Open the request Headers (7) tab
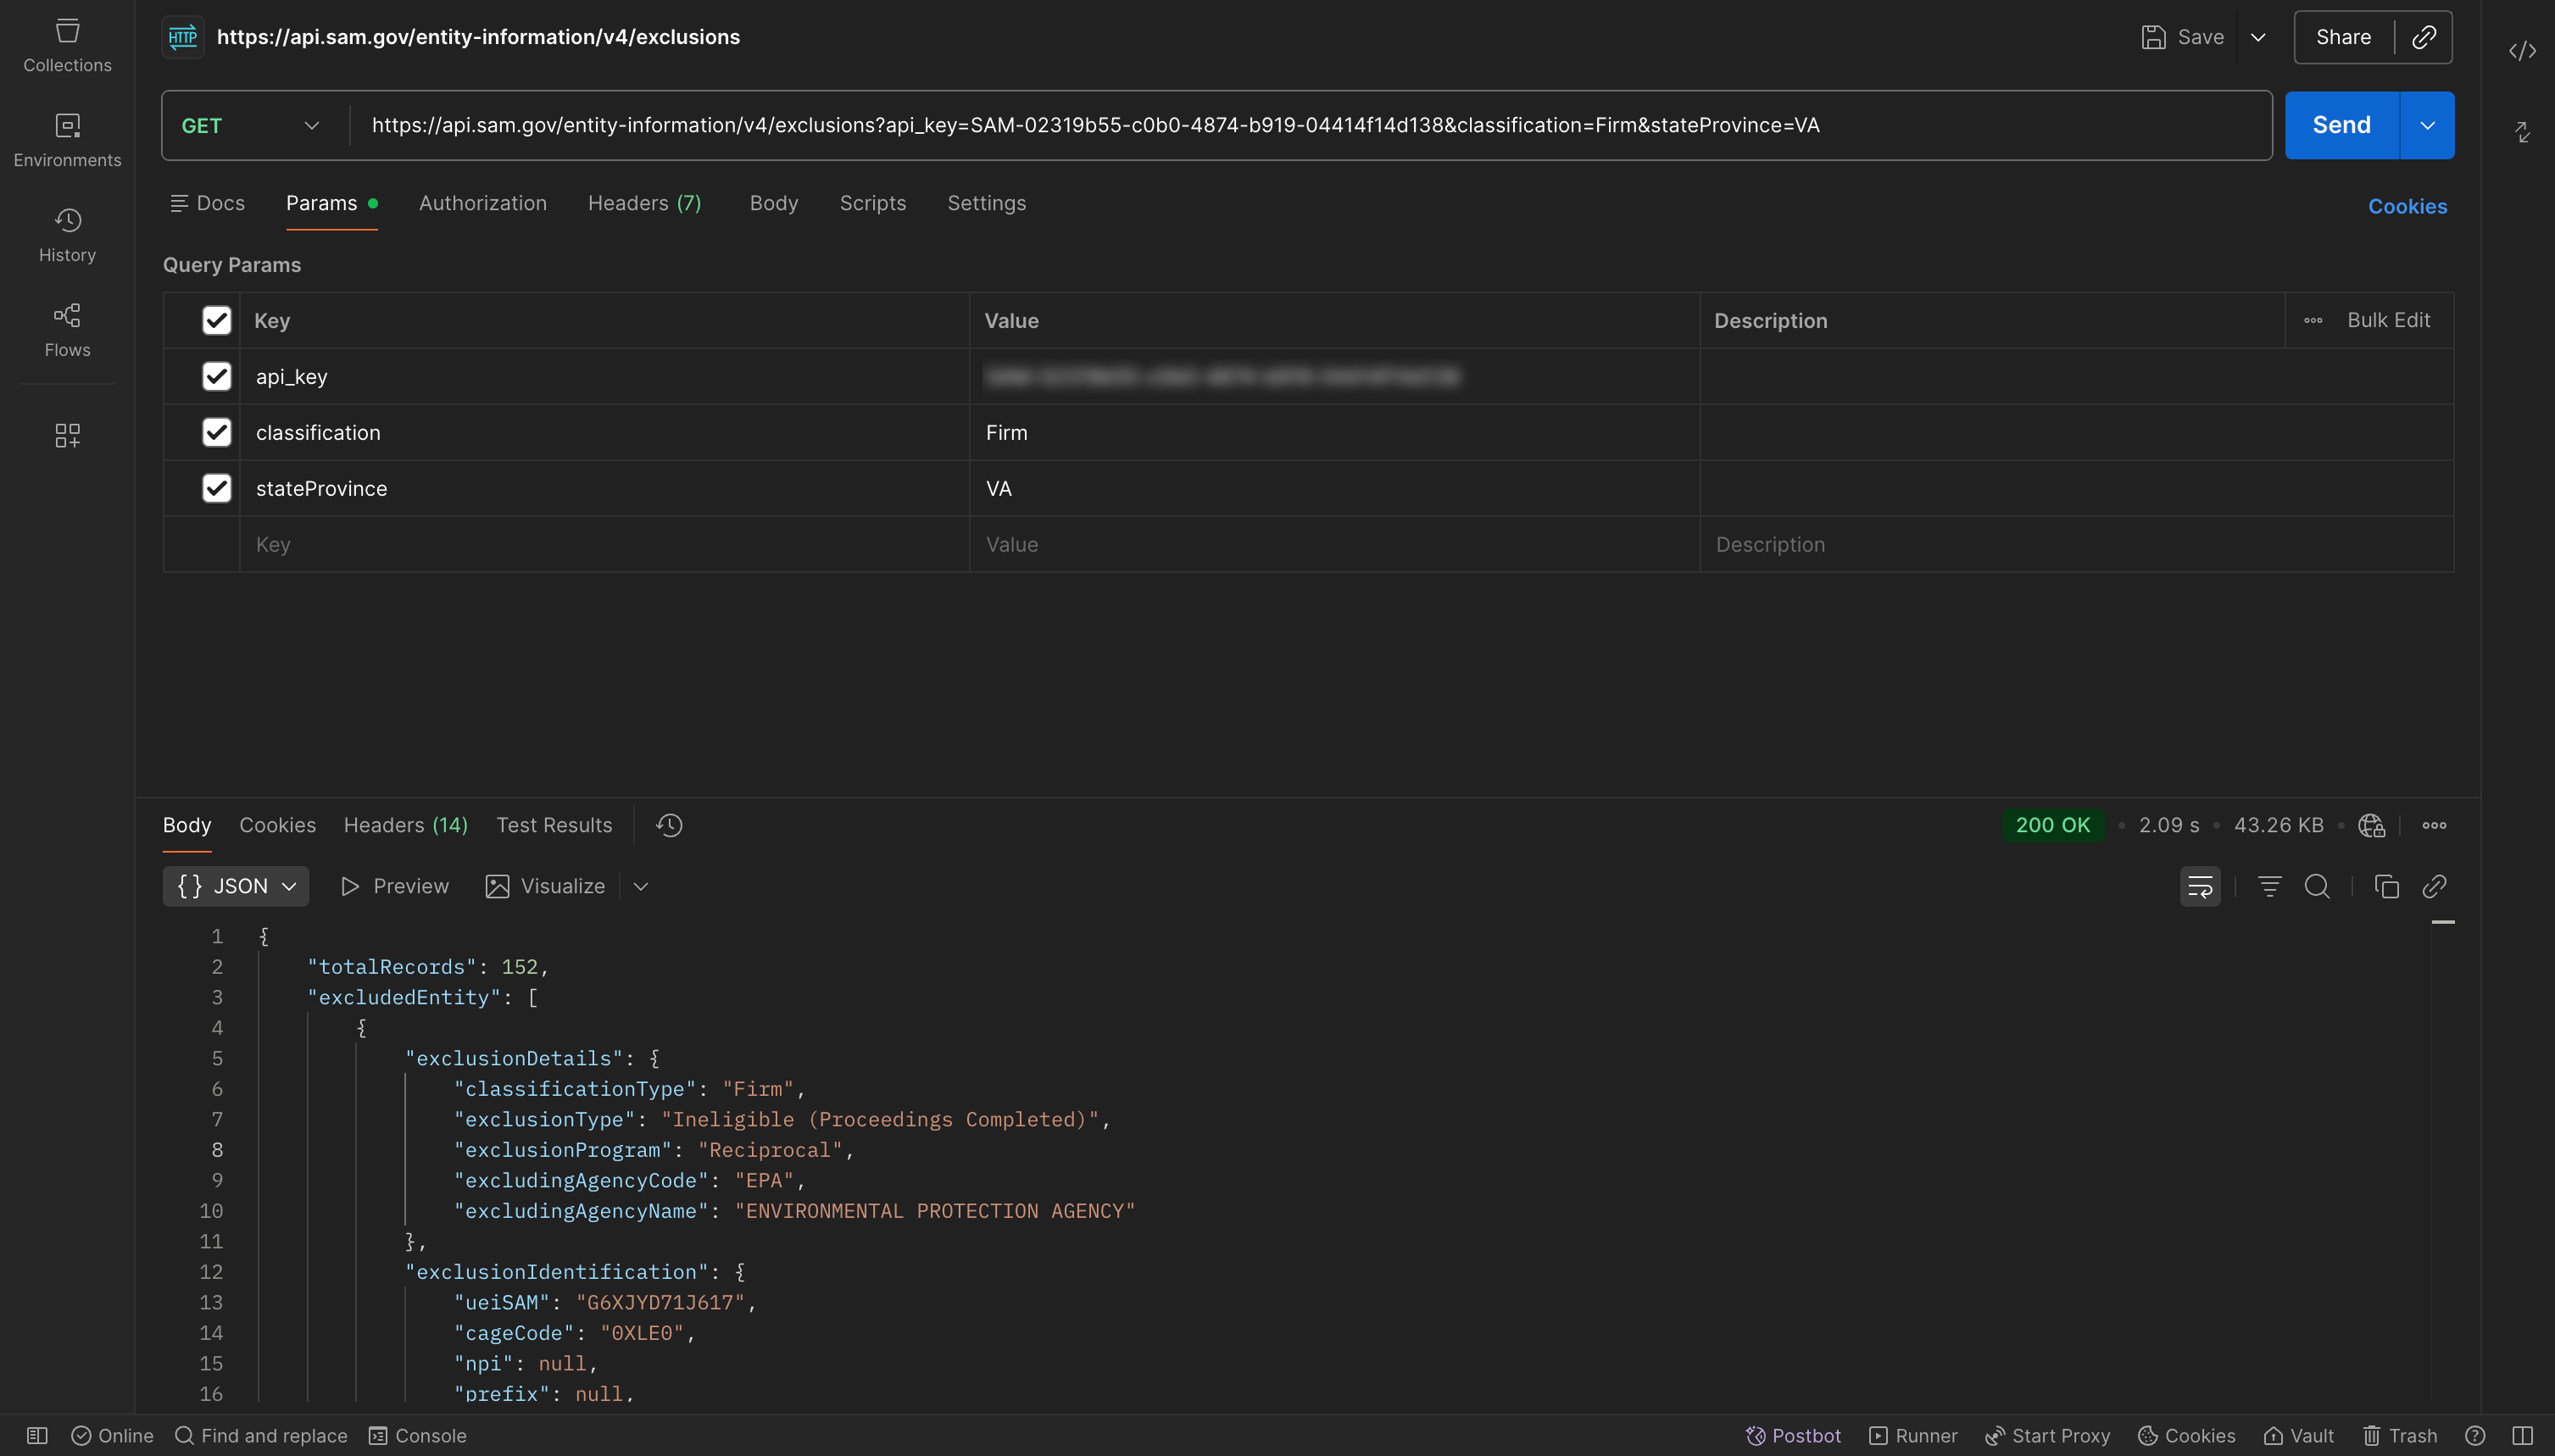The image size is (2555, 1456). point(644,203)
